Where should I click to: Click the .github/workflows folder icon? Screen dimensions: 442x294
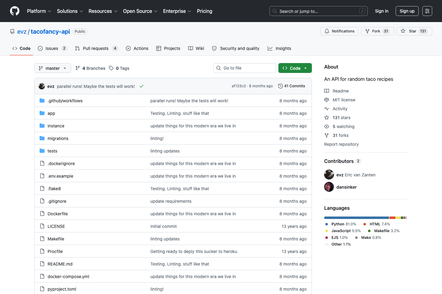(x=42, y=100)
